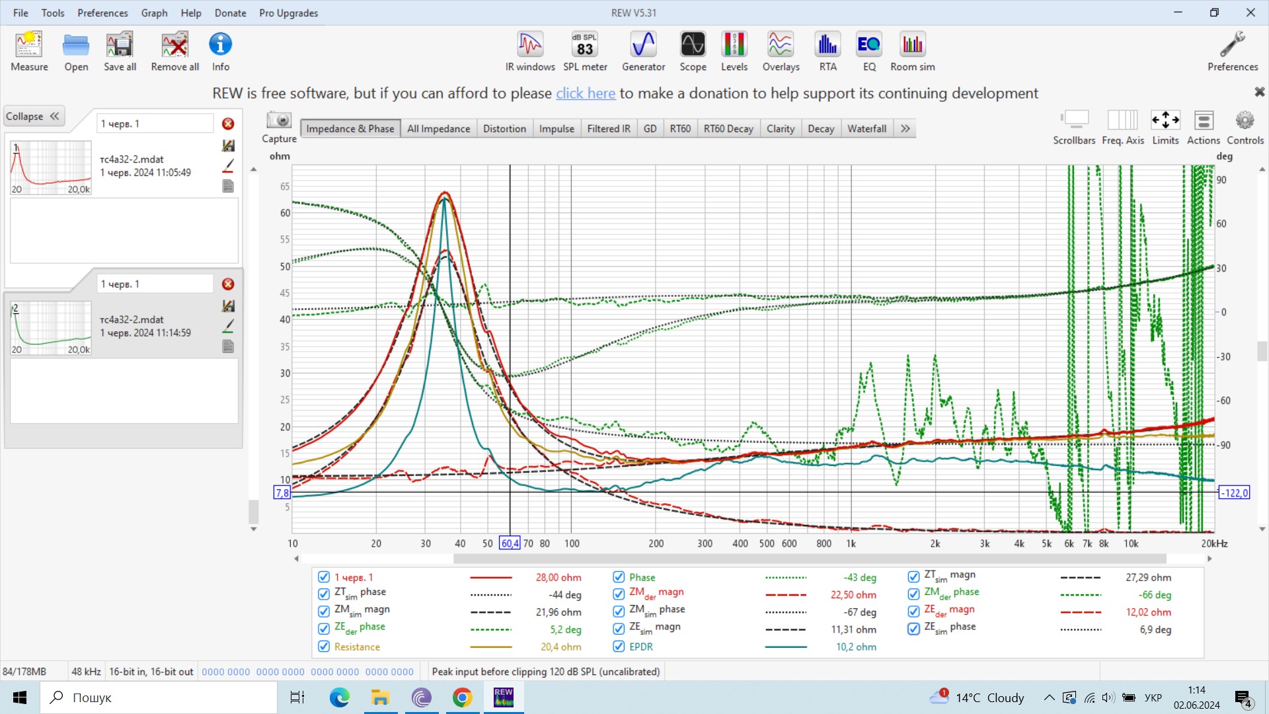Open IR windows settings
The image size is (1269, 714).
[530, 51]
